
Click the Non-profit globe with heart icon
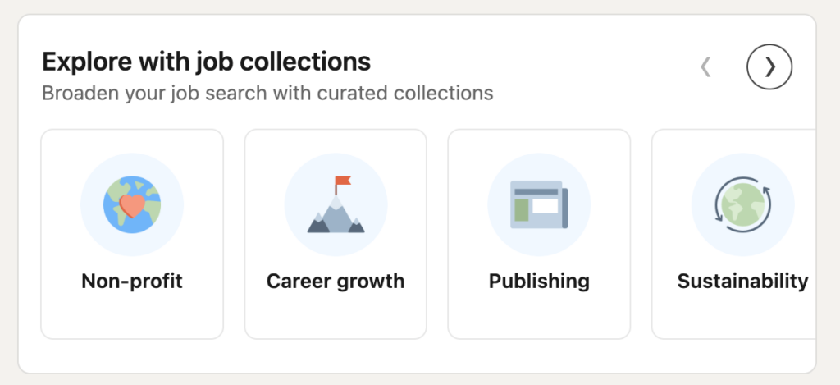[132, 204]
